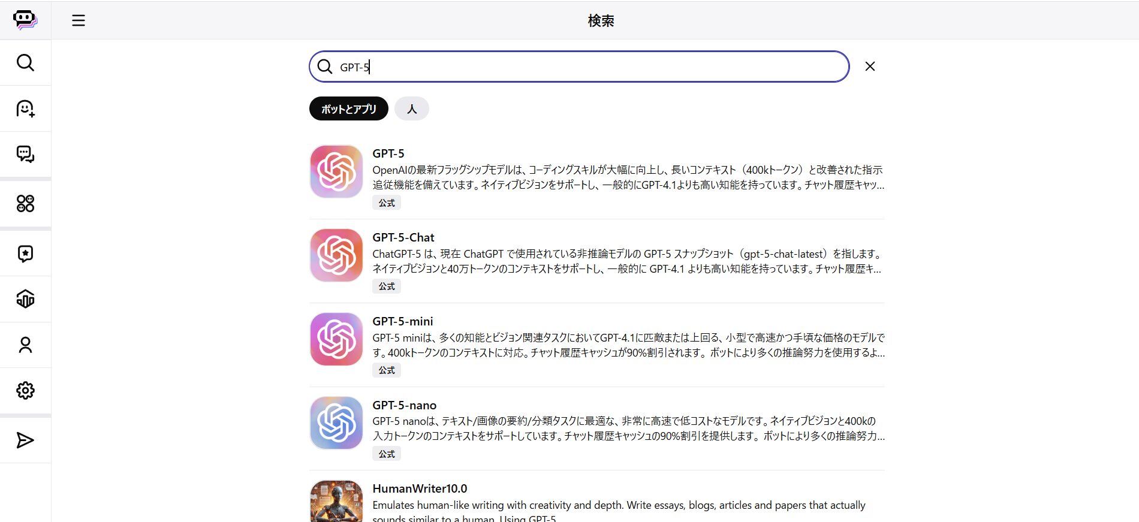Open the profile person icon

coord(25,345)
